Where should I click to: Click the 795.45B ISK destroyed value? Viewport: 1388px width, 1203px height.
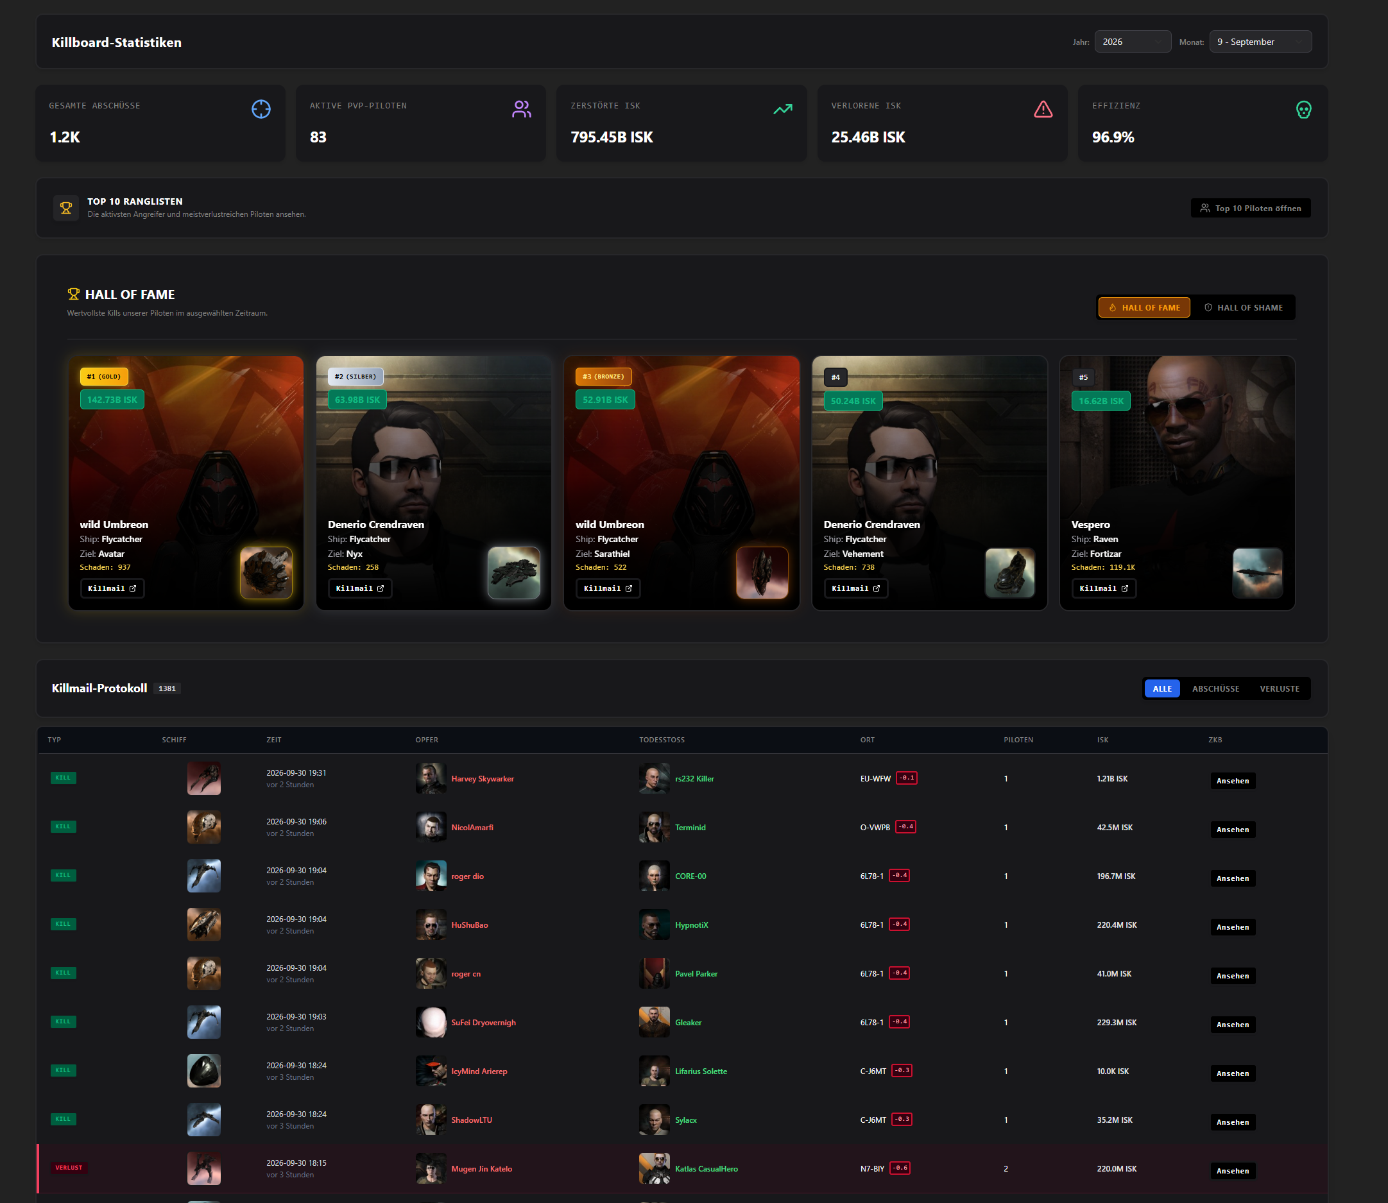(x=612, y=137)
